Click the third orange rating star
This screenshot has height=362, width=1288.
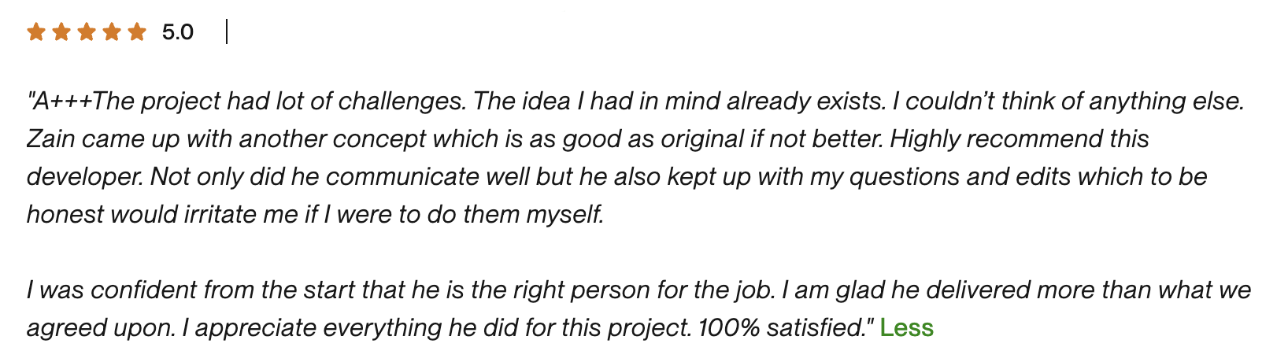pos(87,32)
